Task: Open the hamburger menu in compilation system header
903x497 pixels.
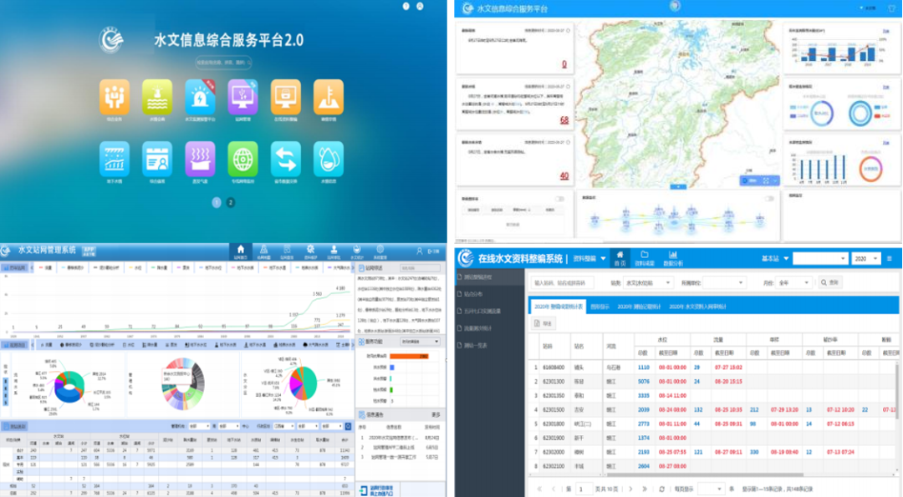Action: (x=889, y=259)
